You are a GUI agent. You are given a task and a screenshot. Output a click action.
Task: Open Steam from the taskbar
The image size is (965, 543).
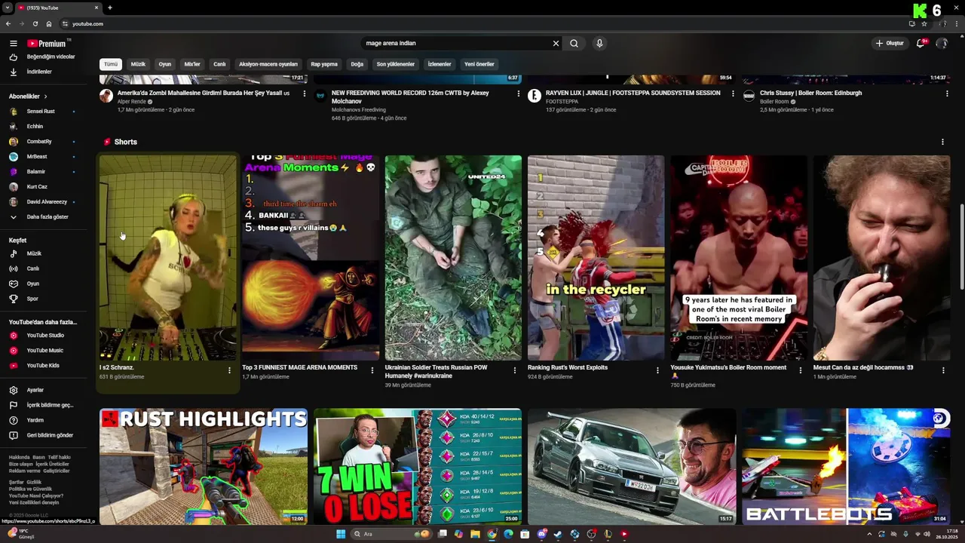coord(558,534)
